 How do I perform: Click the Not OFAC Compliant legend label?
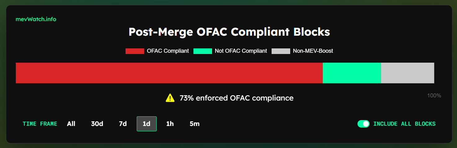coord(241,51)
